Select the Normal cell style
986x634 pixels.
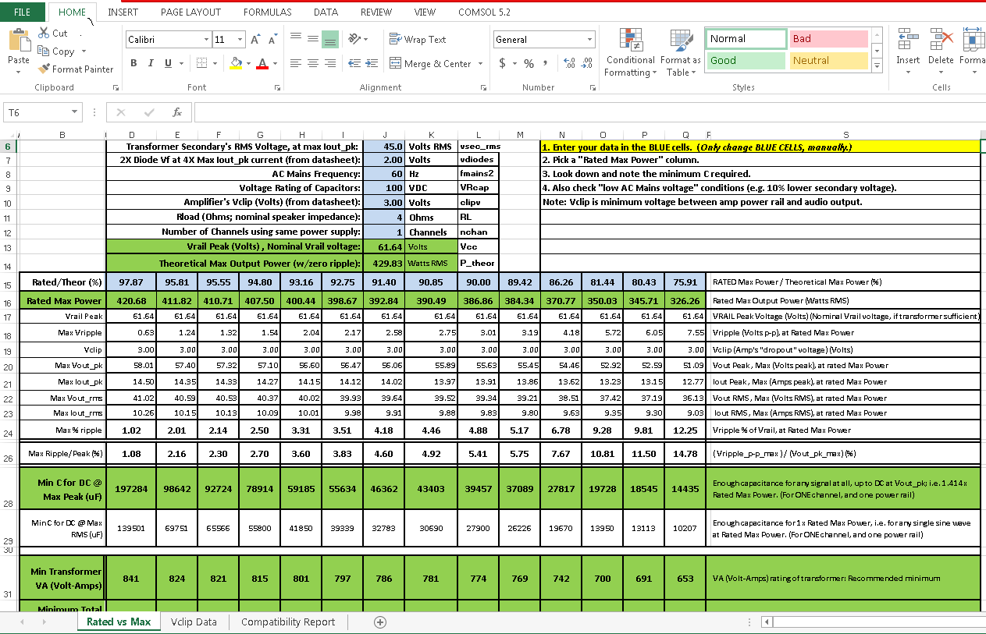point(746,39)
